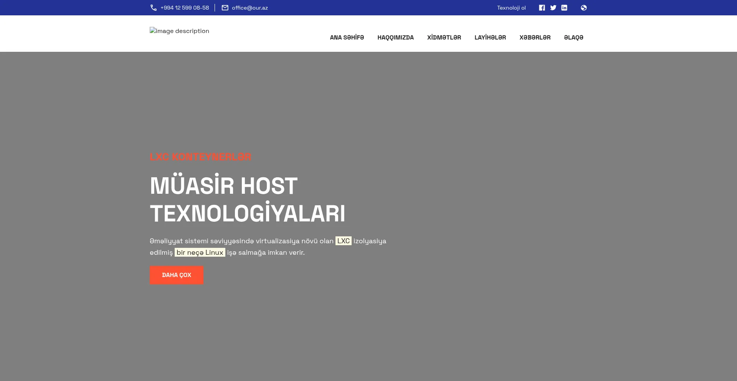The height and width of the screenshot is (381, 737).
Task: Navigate to the XƏBƏRLƏR menu item
Action: pos(535,38)
